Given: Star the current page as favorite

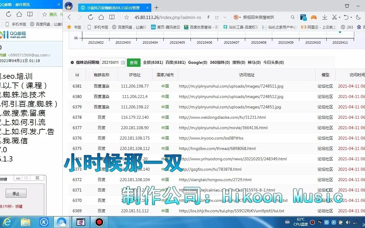Looking at the screenshot, I should (127, 17).
